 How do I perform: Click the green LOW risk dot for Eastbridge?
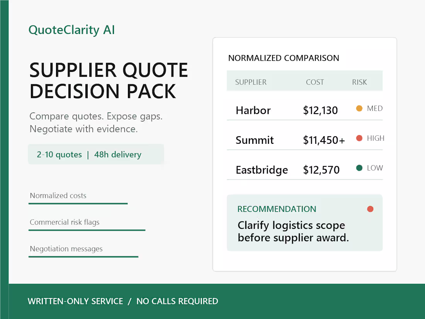(x=359, y=168)
